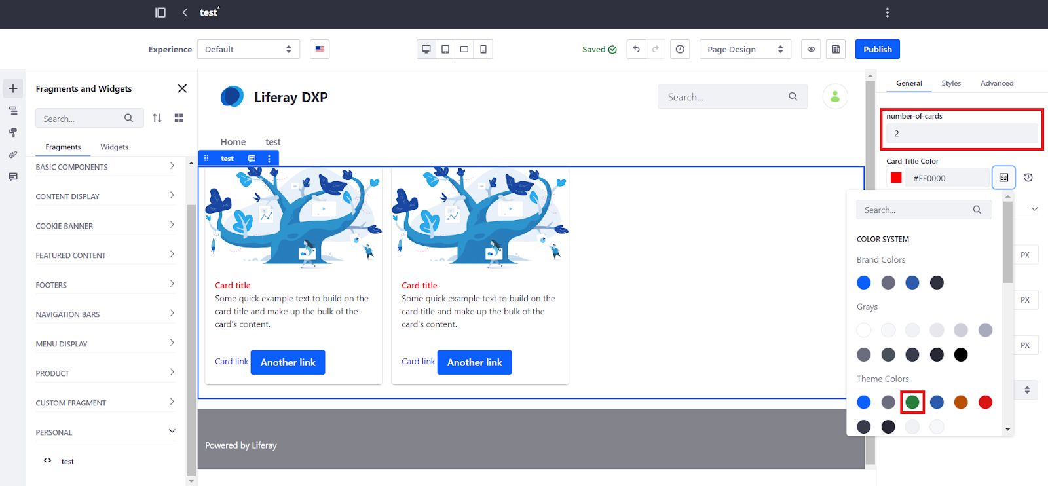This screenshot has width=1048, height=486.
Task: Open the test navigation item
Action: coord(273,141)
